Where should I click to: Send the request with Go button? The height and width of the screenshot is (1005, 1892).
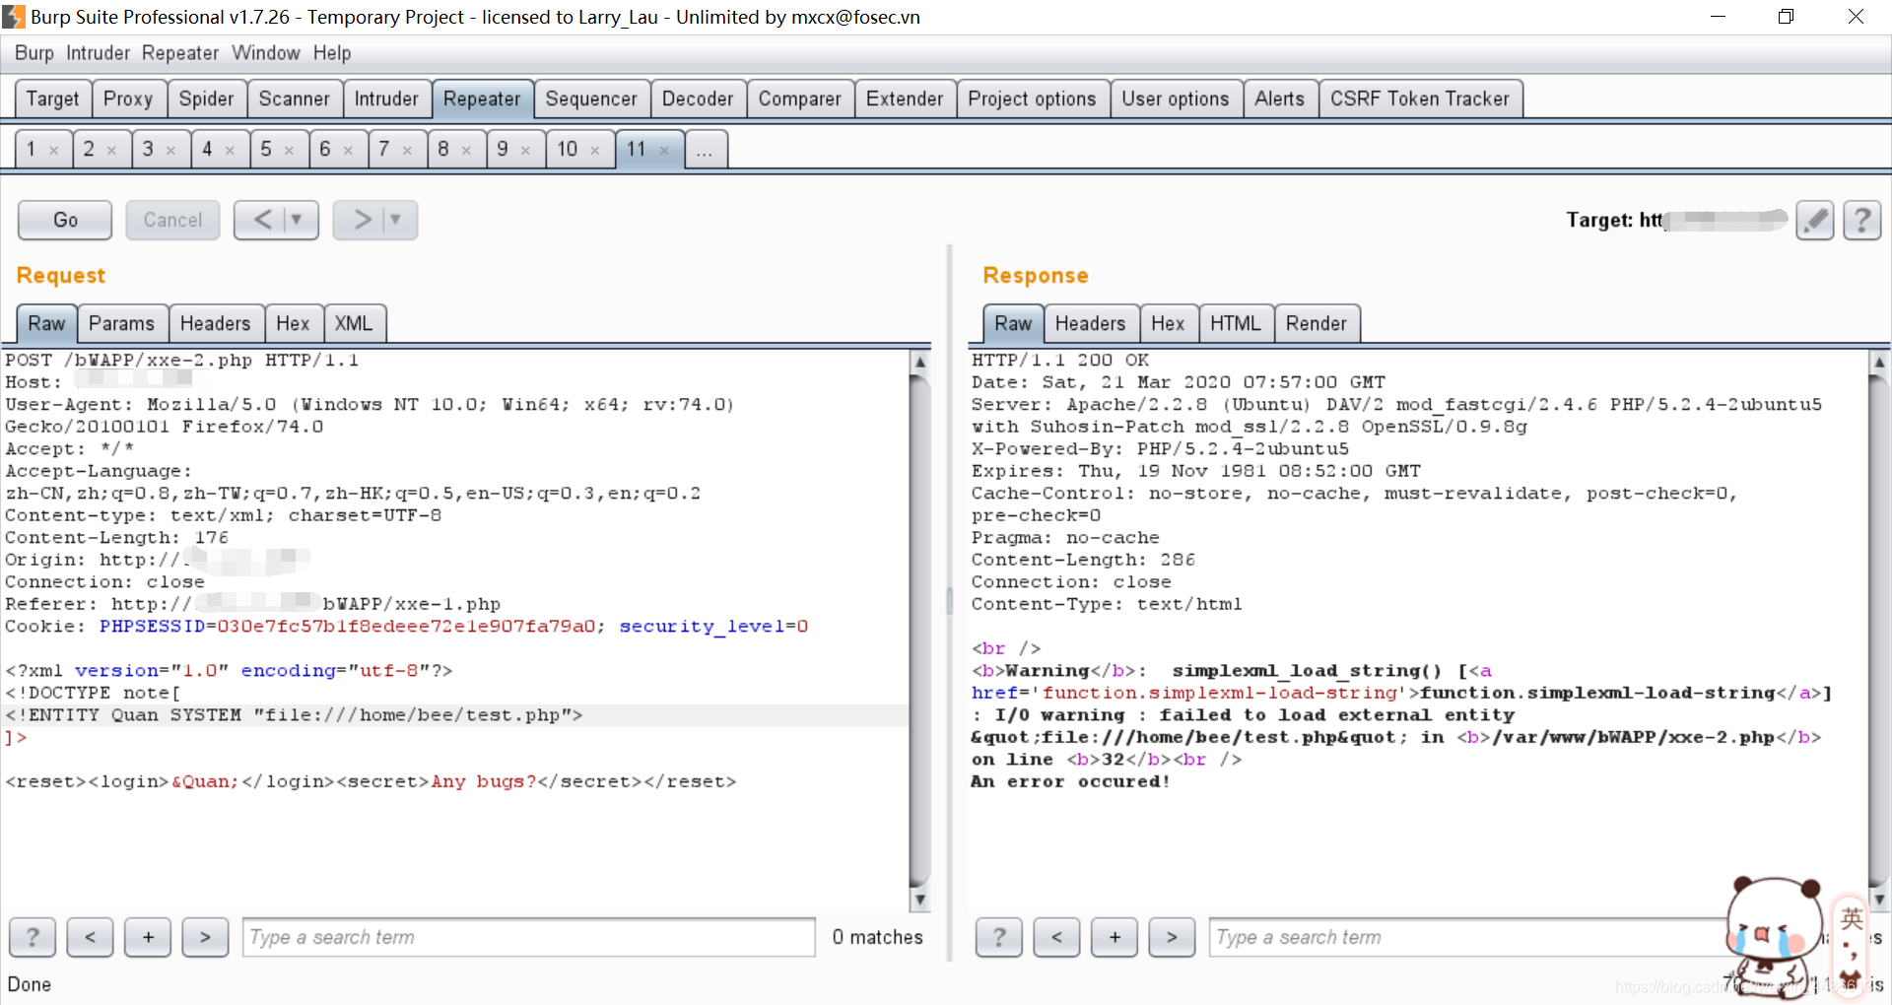65,220
